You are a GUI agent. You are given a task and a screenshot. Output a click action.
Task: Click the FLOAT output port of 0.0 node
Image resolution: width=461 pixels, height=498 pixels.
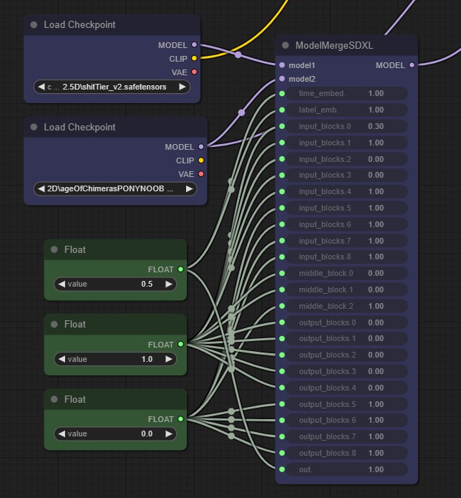[180, 419]
